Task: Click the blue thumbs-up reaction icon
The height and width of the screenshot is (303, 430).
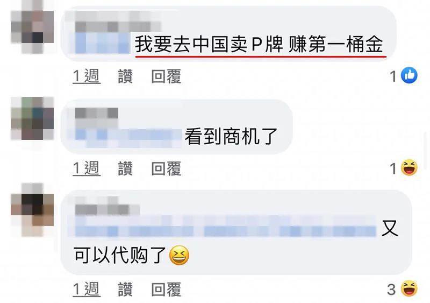Action: click(x=409, y=75)
